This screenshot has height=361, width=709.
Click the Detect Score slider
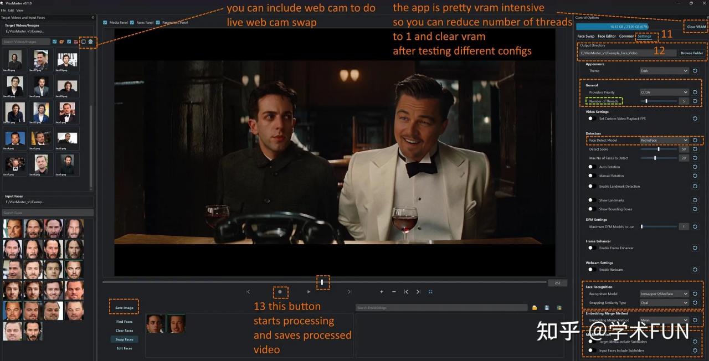click(659, 149)
